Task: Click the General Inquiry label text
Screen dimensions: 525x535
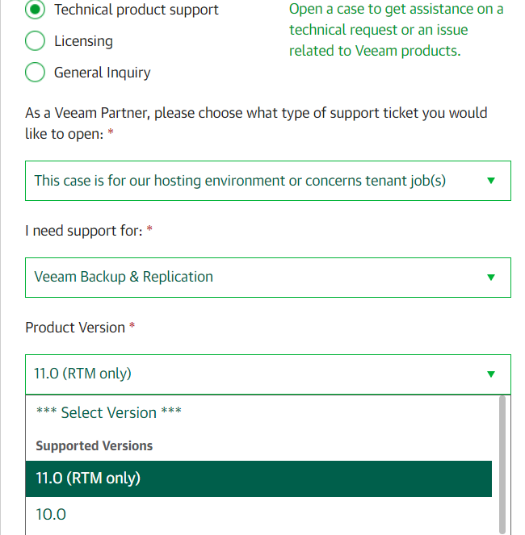Action: click(x=102, y=73)
